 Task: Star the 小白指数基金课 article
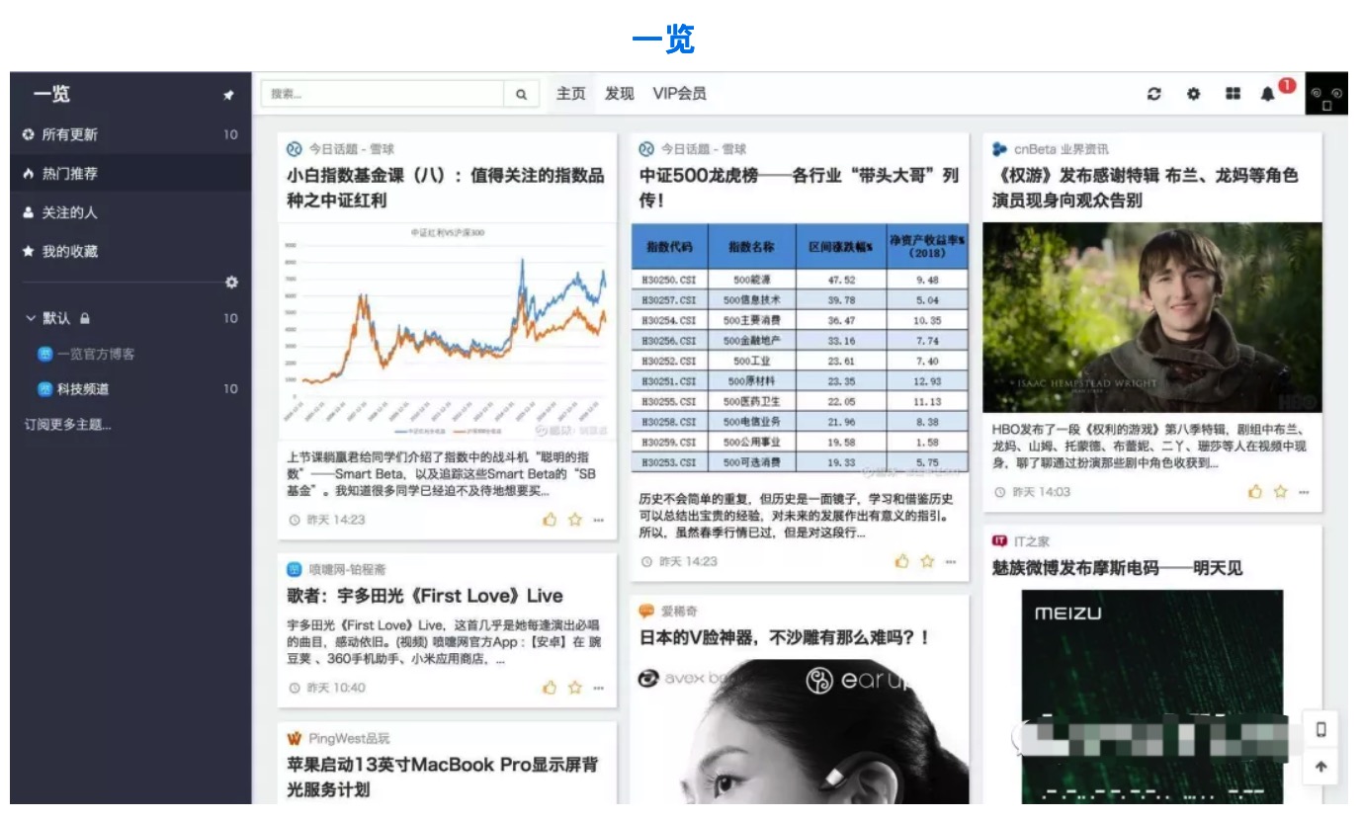(574, 520)
